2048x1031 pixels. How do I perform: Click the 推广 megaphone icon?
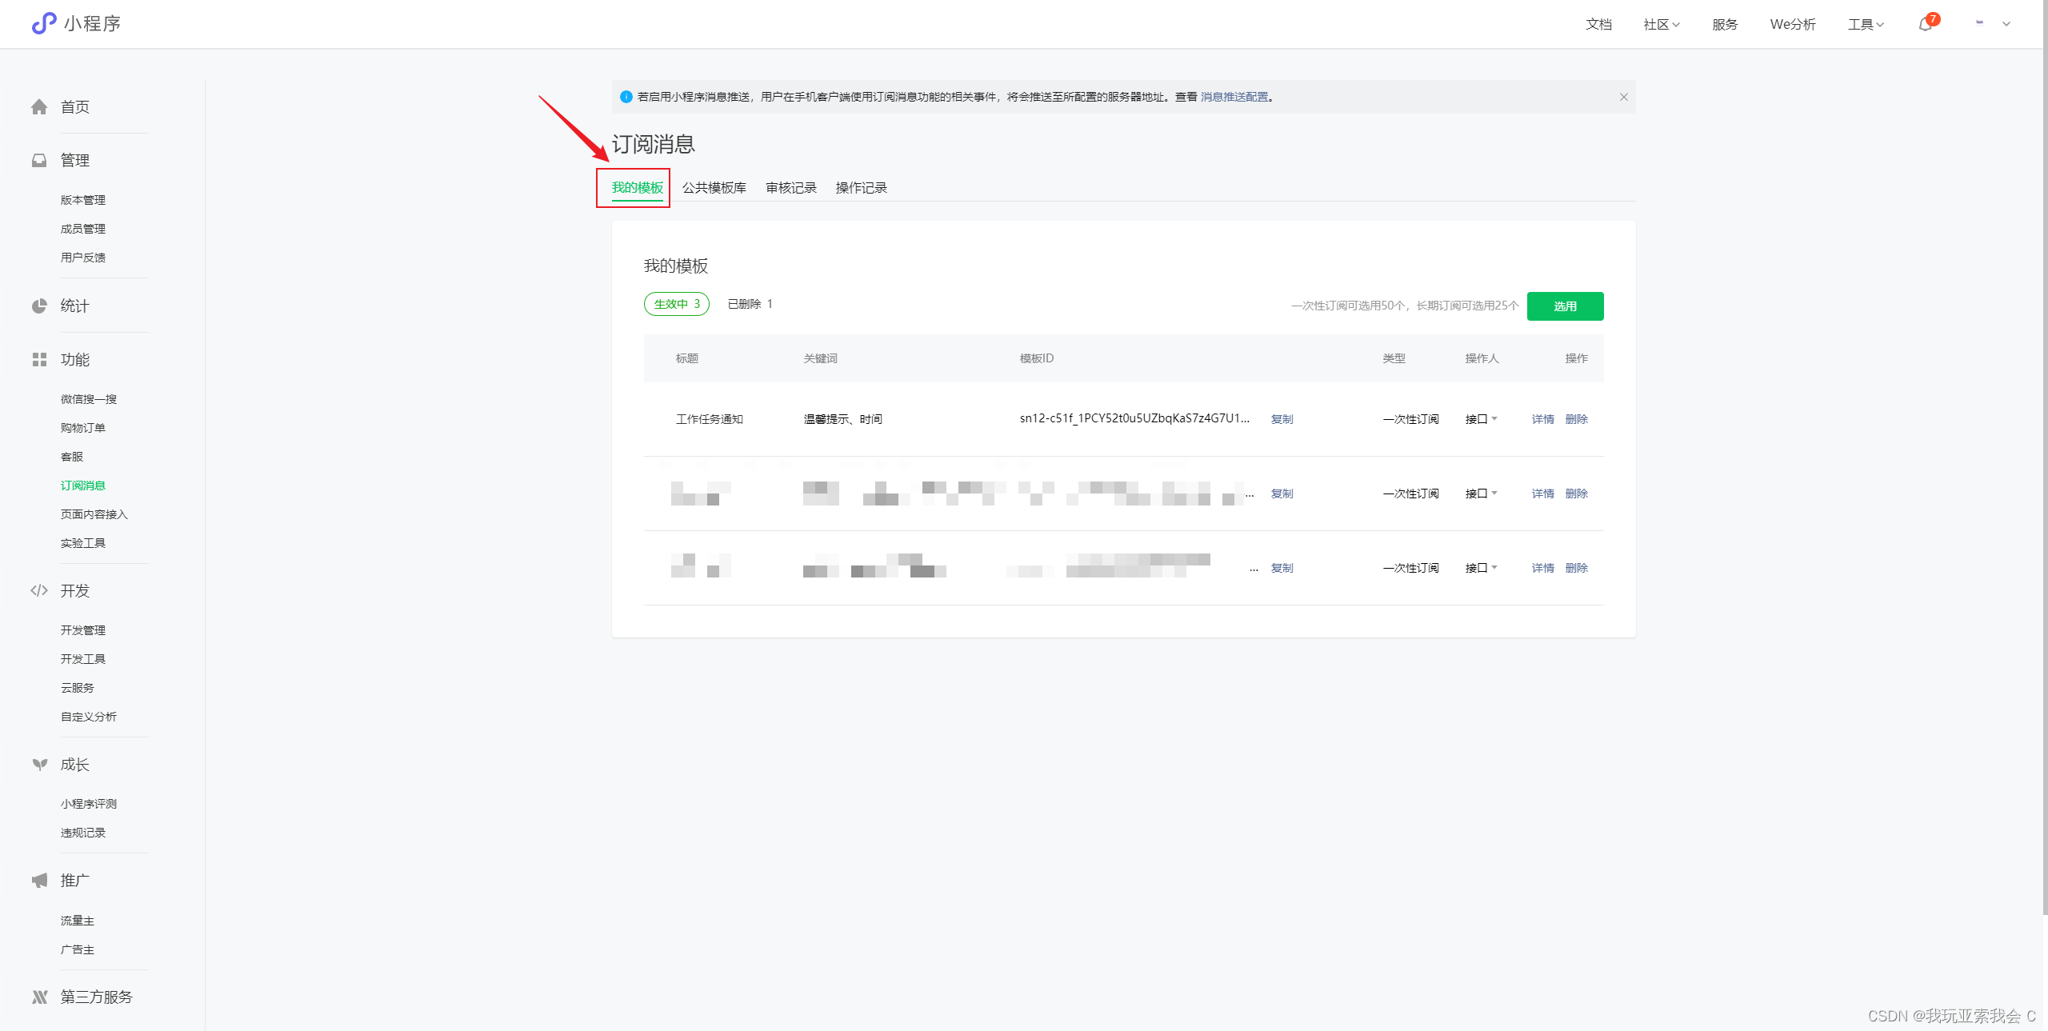click(39, 881)
